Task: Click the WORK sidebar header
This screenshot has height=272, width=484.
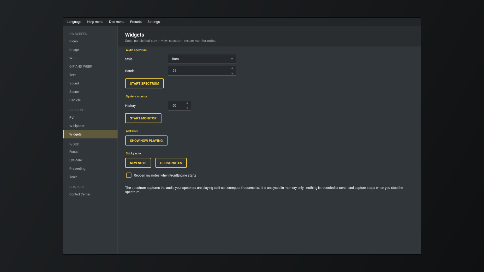Action: coord(74,144)
